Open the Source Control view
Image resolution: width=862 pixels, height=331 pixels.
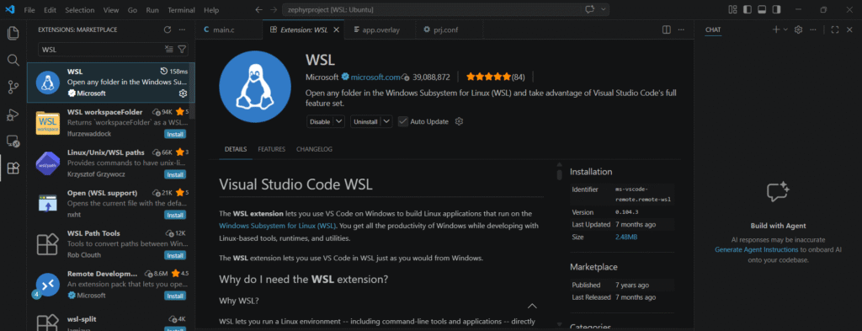coord(13,86)
